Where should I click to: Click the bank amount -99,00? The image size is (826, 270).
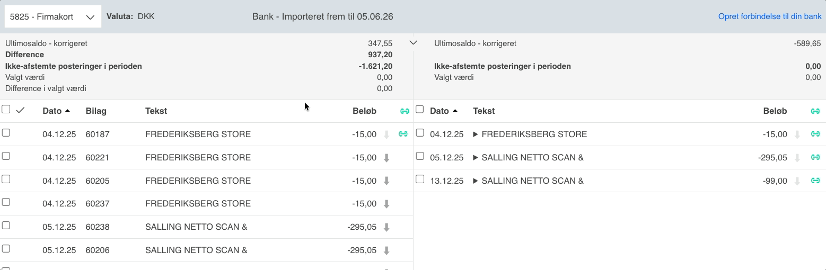[776, 181]
